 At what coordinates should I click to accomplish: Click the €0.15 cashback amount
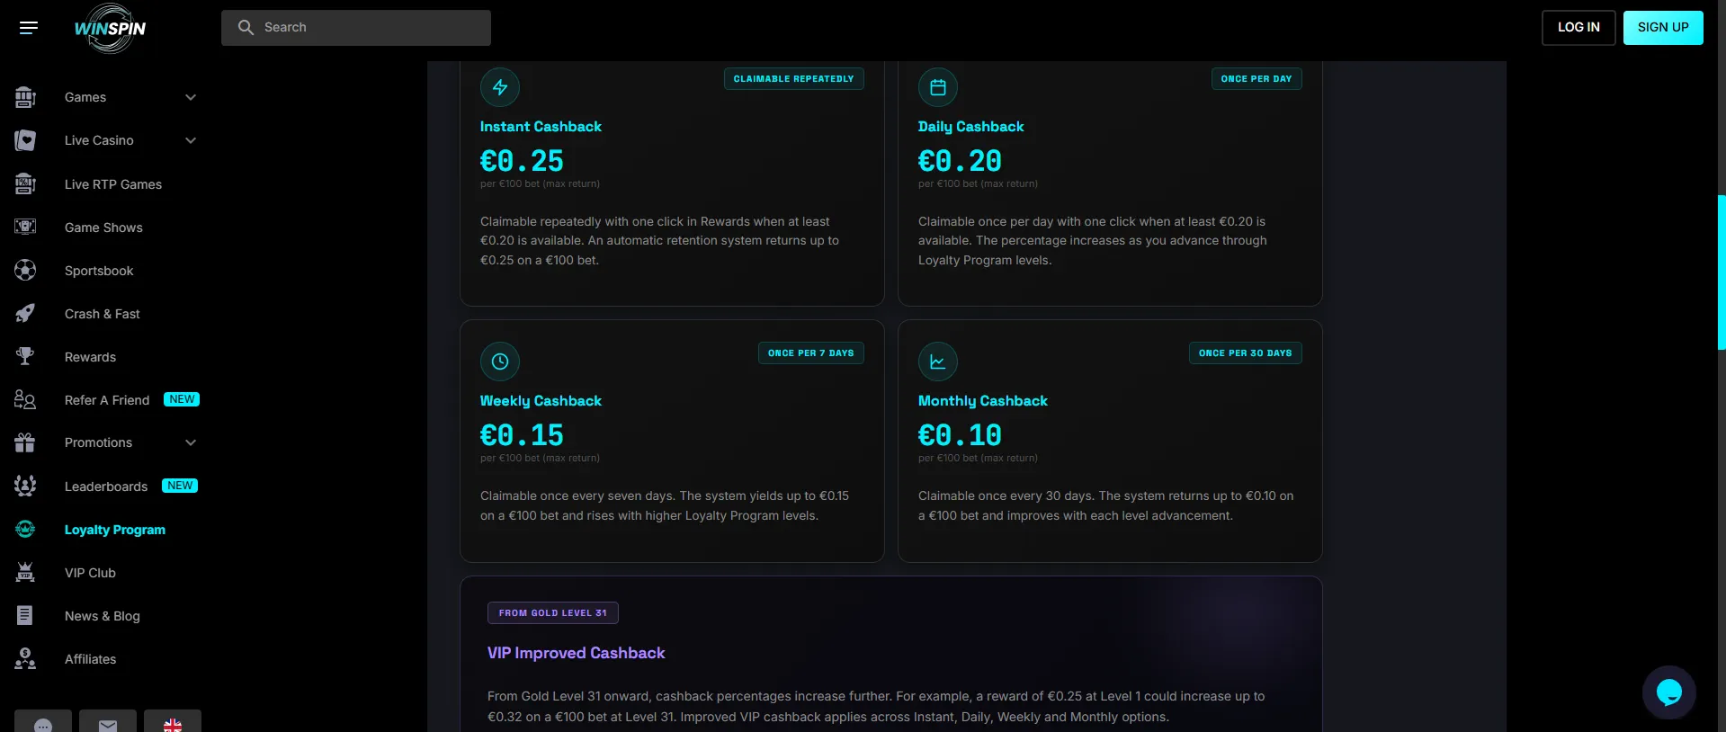[x=522, y=435]
